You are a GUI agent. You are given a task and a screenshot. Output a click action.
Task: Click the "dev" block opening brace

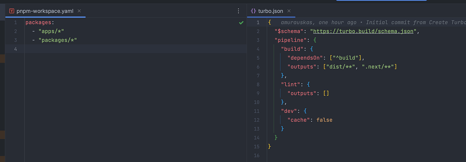pyautogui.click(x=305, y=111)
